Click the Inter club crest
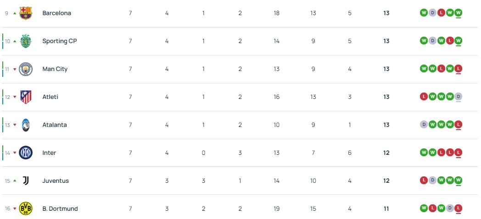This screenshot has width=481, height=219. (x=26, y=153)
